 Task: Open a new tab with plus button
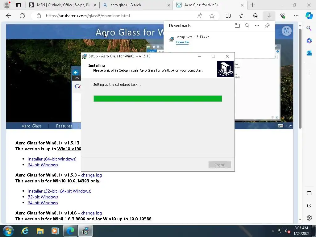(x=252, y=5)
